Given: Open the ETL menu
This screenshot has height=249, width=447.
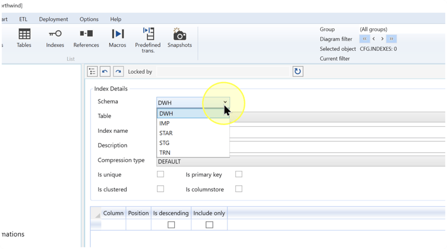Looking at the screenshot, I should [23, 19].
